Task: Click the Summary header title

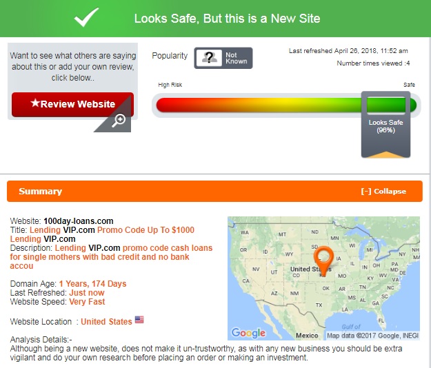Action: click(41, 192)
